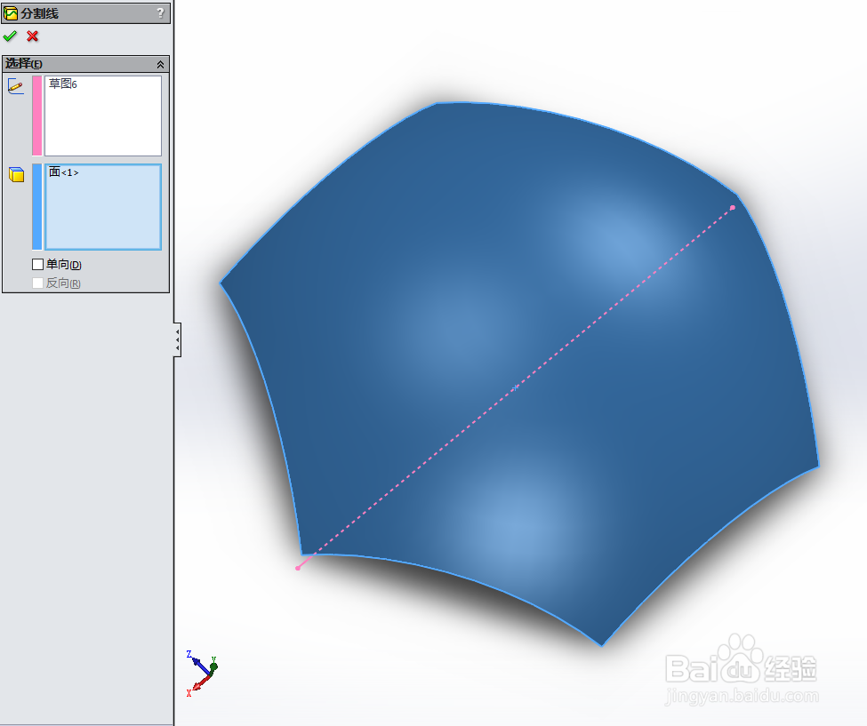Screen dimensions: 867x726
Task: Click the pink sketch color bar
Action: pos(37,116)
